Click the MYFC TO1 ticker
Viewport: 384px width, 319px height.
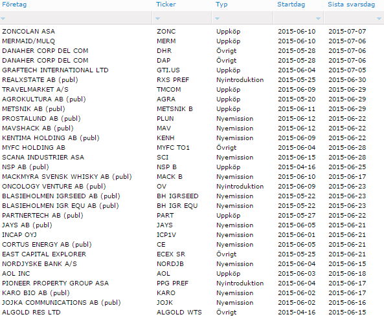(x=173, y=147)
